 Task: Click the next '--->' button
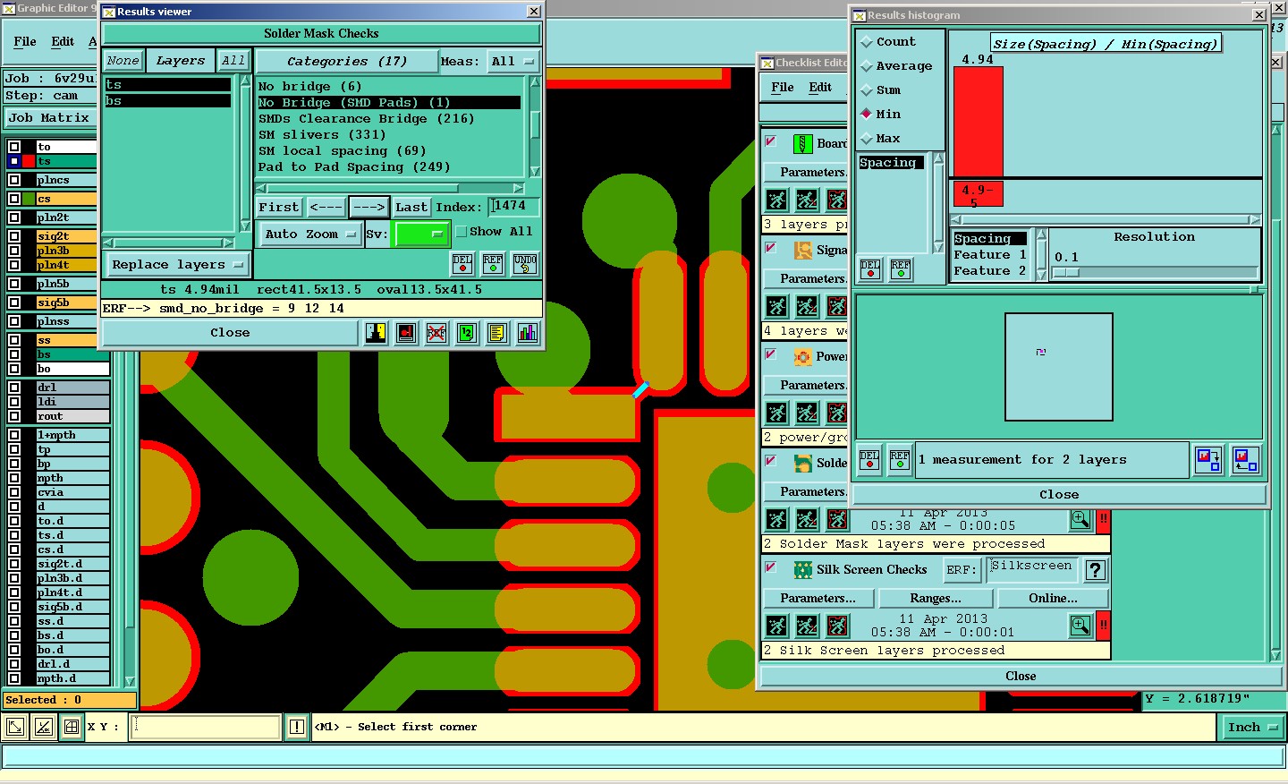coord(369,208)
